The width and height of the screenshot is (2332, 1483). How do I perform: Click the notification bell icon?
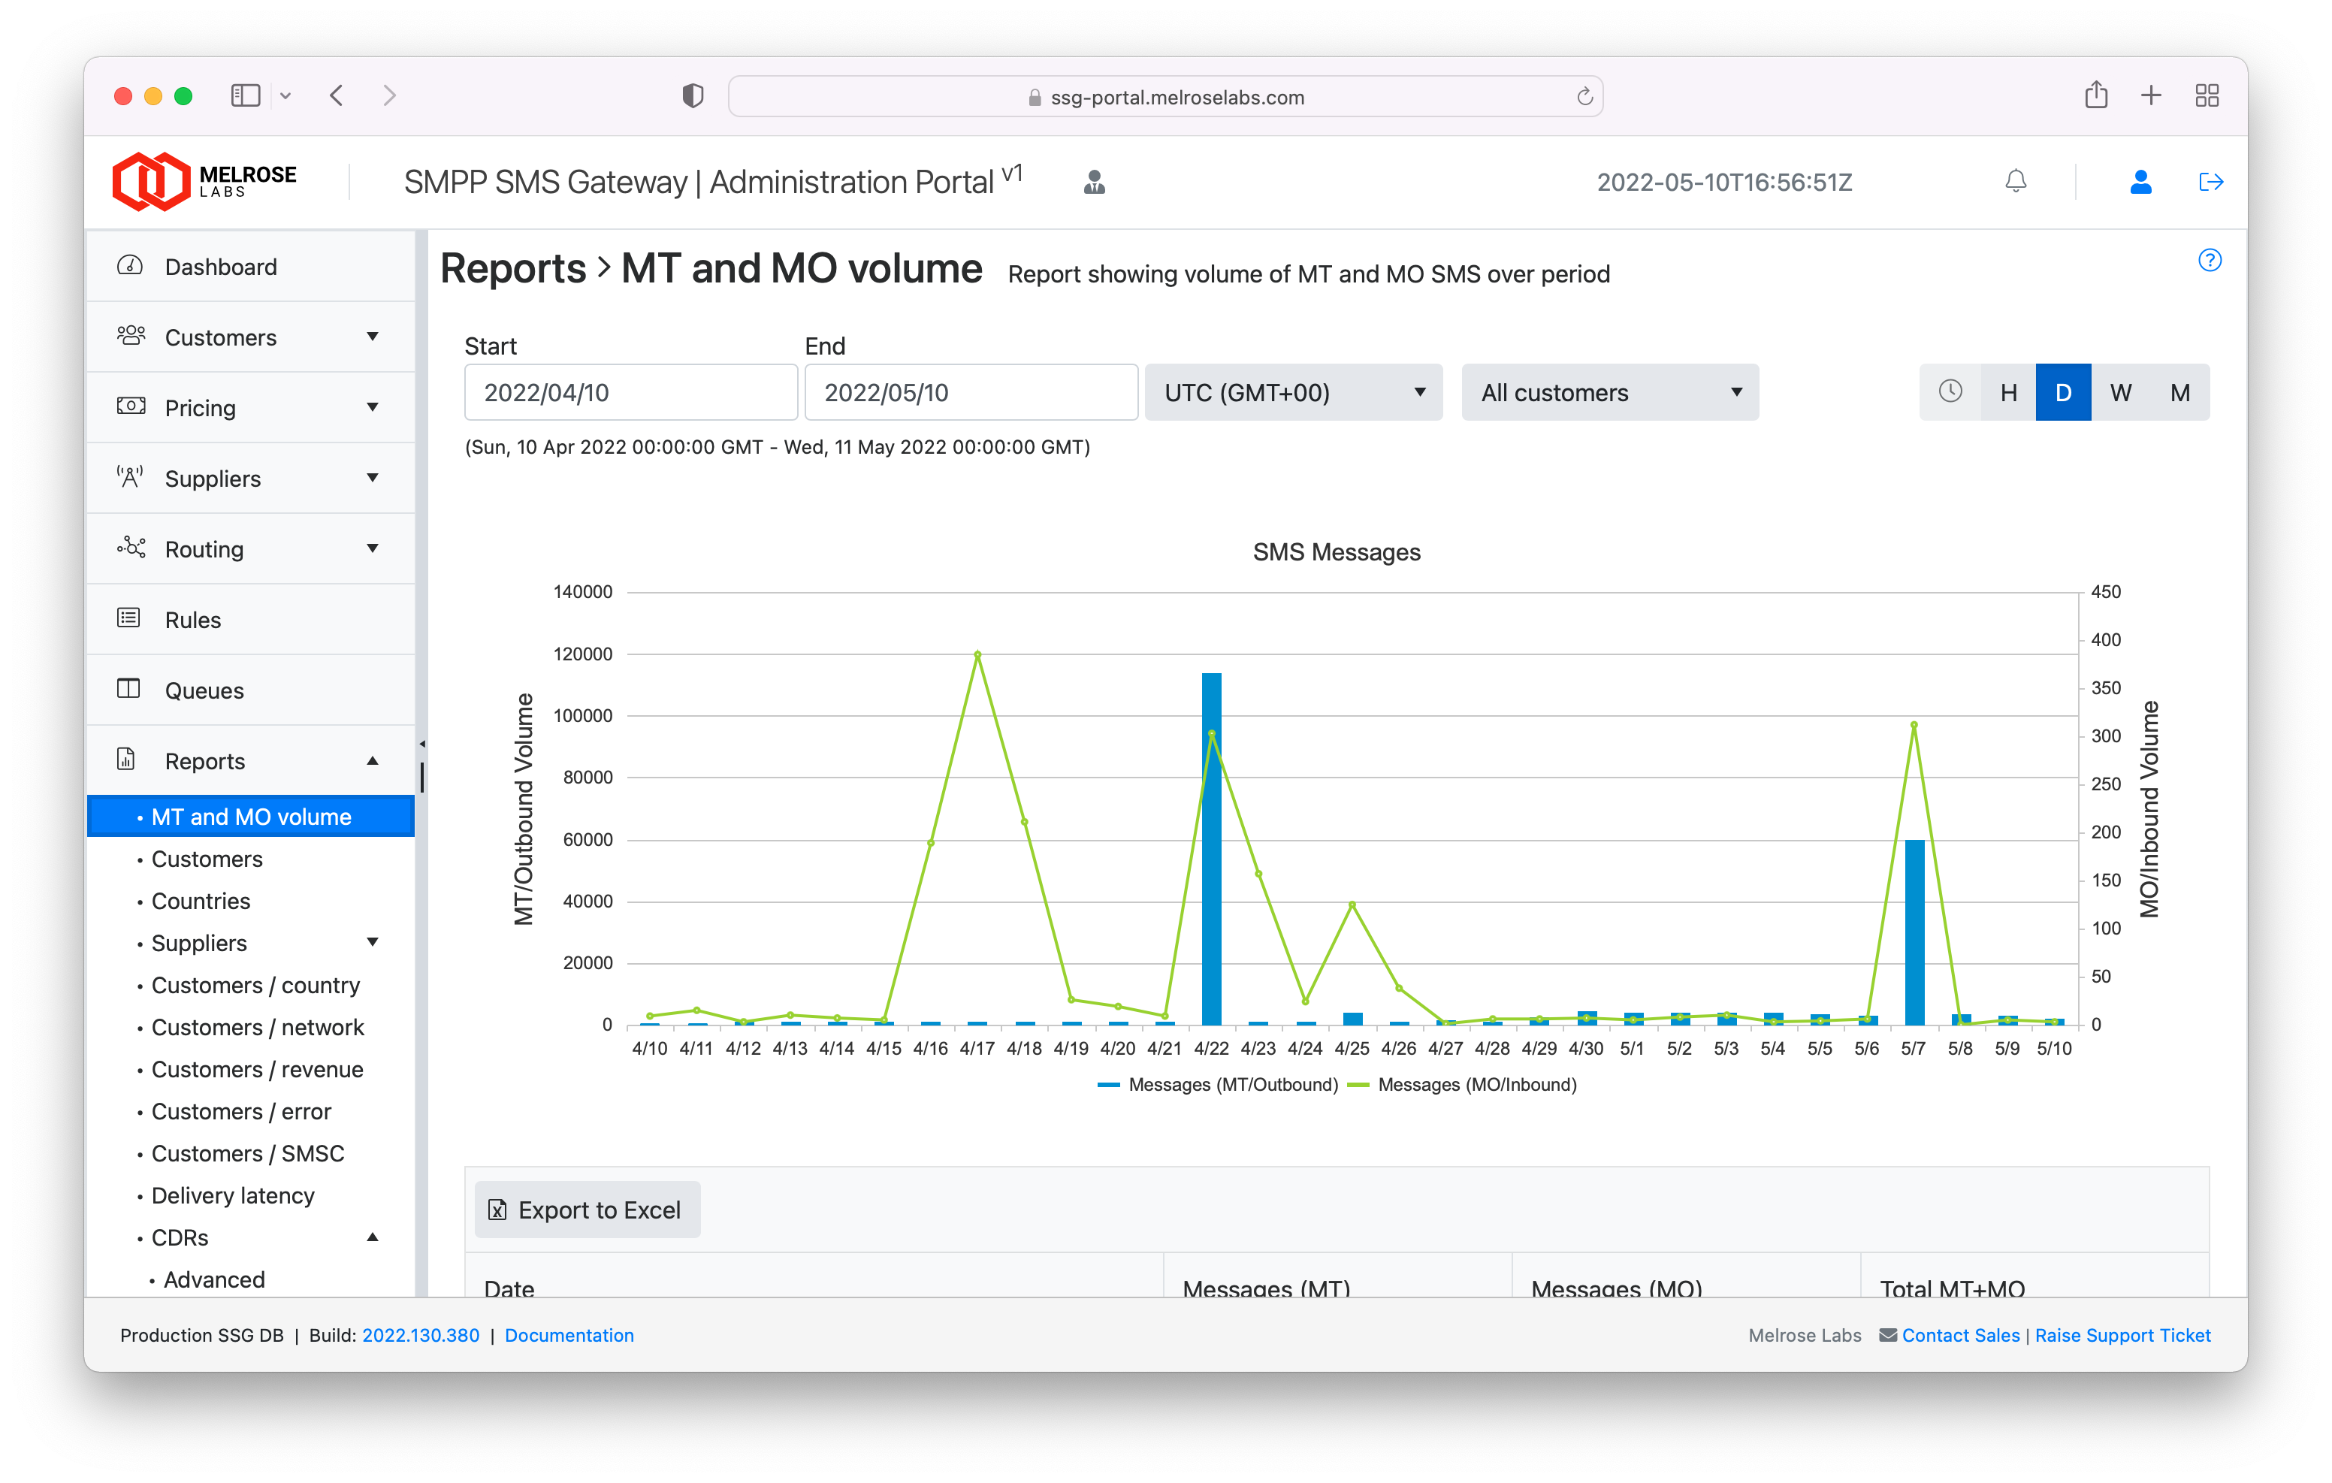coord(2015,181)
